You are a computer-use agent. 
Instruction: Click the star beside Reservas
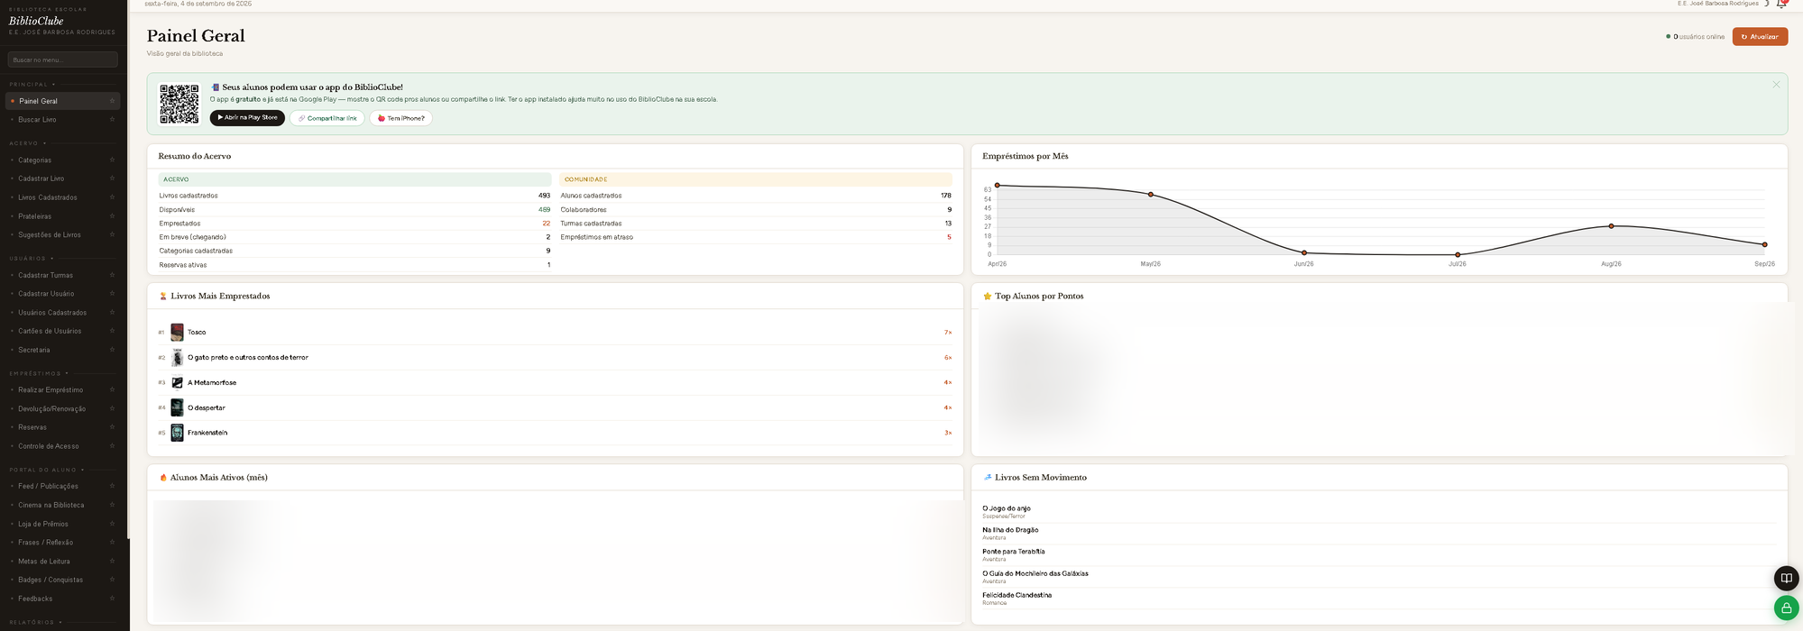(x=112, y=427)
